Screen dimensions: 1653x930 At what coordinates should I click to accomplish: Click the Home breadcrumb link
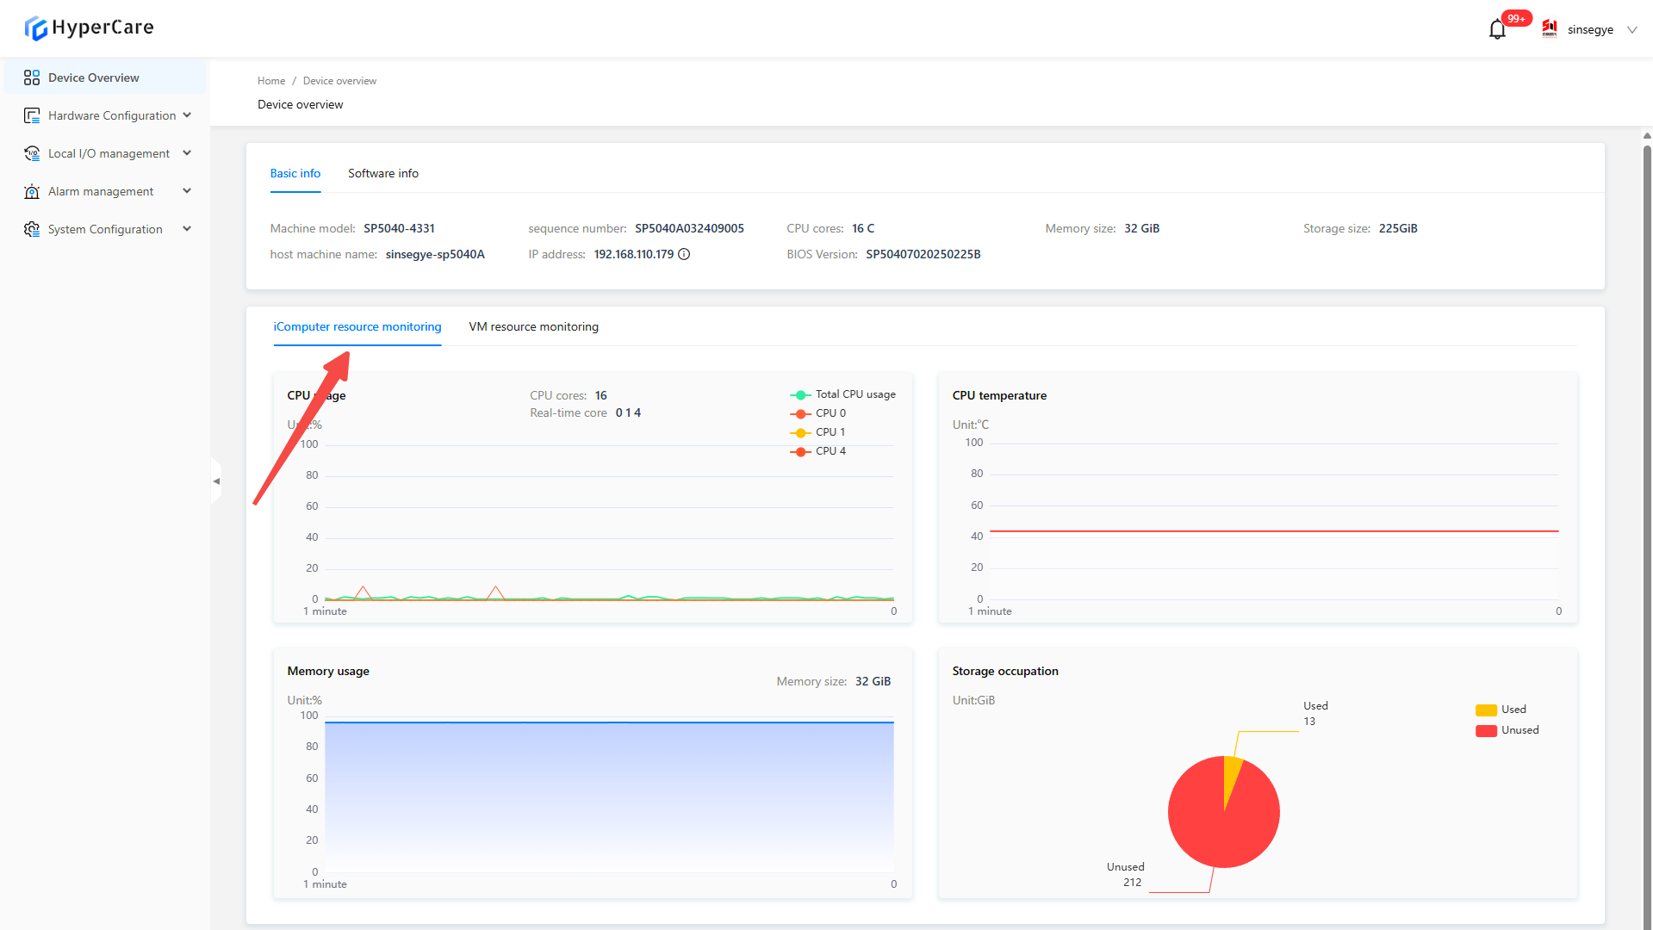[x=270, y=81]
